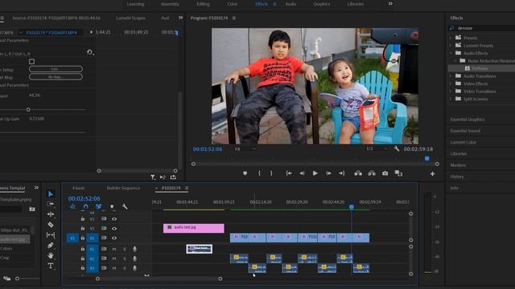Open Program monitor wrench settings

[x=397, y=149]
